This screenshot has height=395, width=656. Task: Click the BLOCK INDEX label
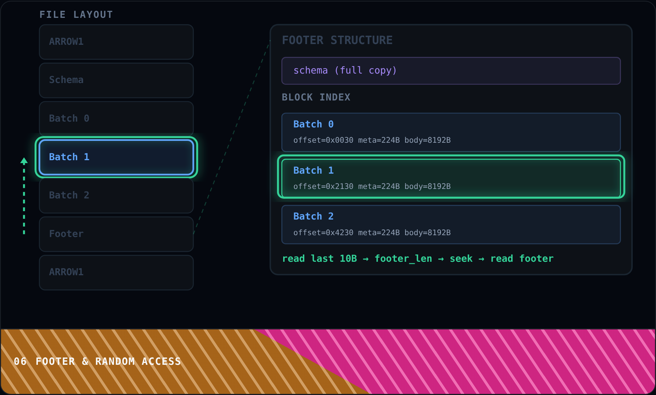[316, 97]
